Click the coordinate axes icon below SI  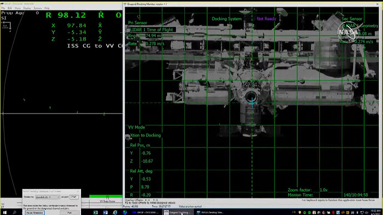[x=6, y=27]
